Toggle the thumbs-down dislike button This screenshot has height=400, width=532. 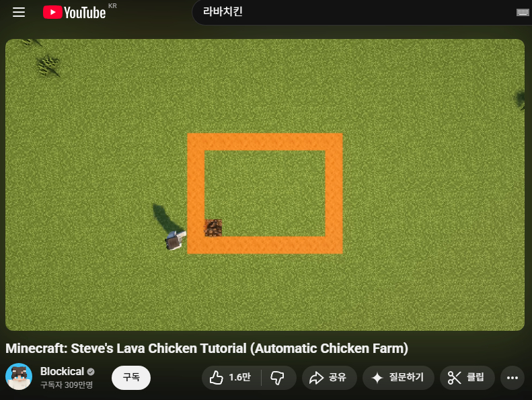(278, 378)
